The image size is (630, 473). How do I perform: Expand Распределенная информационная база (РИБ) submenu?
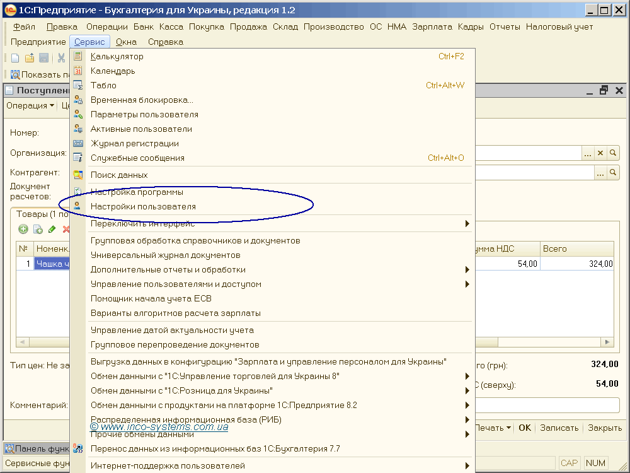[x=273, y=419]
